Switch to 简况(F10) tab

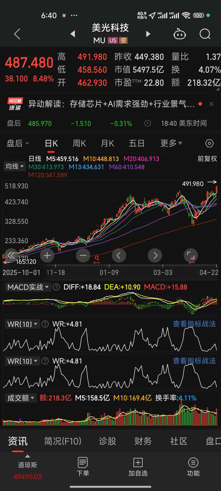click(63, 441)
